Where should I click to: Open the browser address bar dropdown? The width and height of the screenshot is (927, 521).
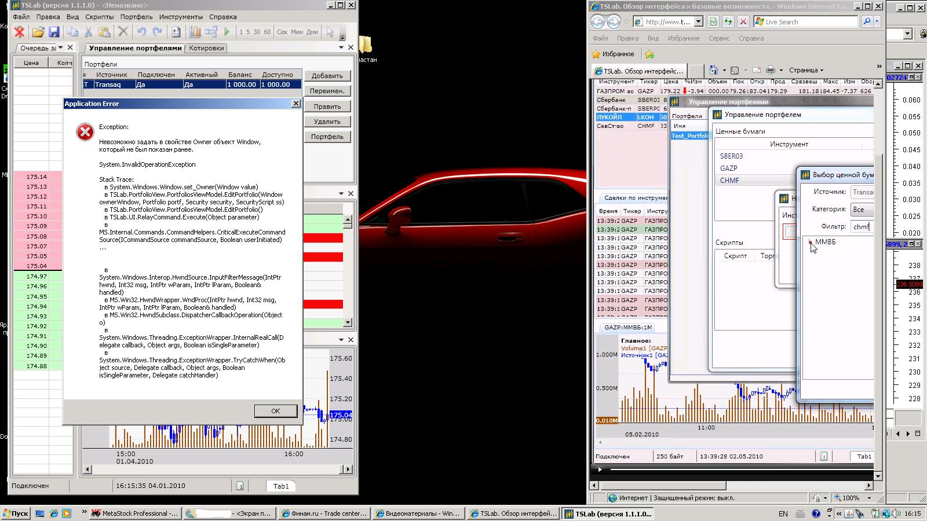pos(698,21)
